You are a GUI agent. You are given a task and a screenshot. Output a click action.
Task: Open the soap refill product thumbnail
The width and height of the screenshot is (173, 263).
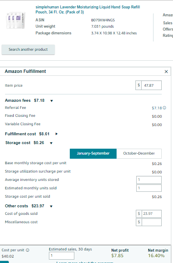(x=15, y=20)
